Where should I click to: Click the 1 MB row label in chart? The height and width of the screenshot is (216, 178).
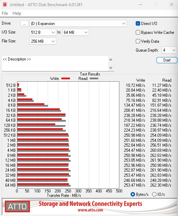click(11, 140)
